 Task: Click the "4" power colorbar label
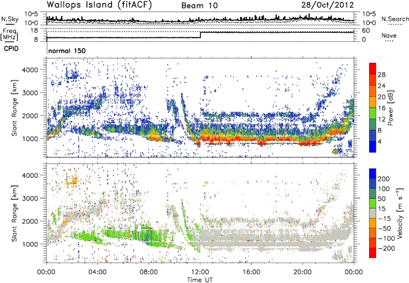[x=380, y=141]
